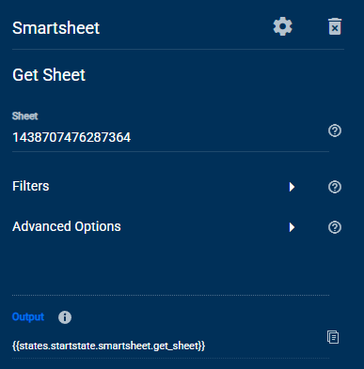The height and width of the screenshot is (369, 364).
Task: Expand the Advanced Options arrow
Action: (x=292, y=227)
